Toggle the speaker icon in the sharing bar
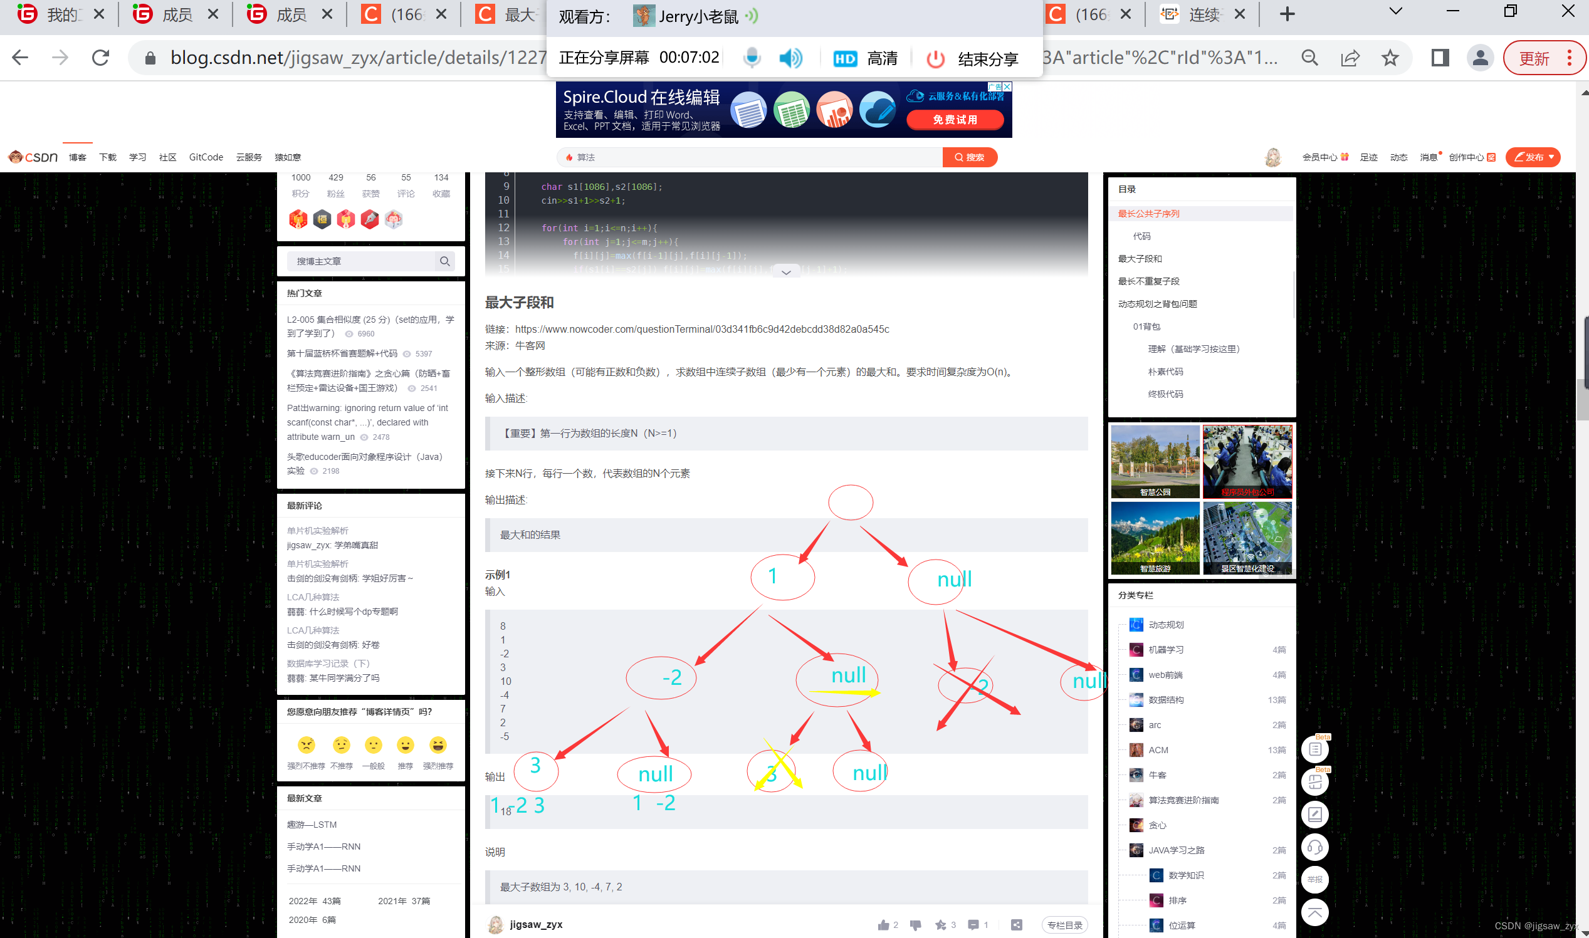Viewport: 1589px width, 938px height. coord(790,58)
